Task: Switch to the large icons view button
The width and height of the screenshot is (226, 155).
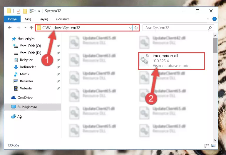Action: click(213, 146)
